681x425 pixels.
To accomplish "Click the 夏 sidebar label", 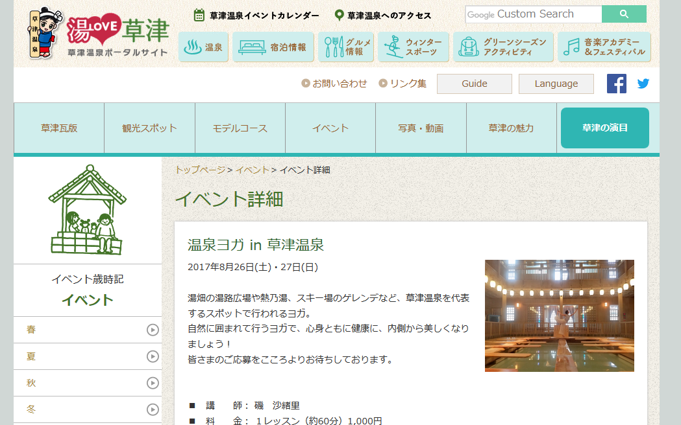I will coord(31,356).
